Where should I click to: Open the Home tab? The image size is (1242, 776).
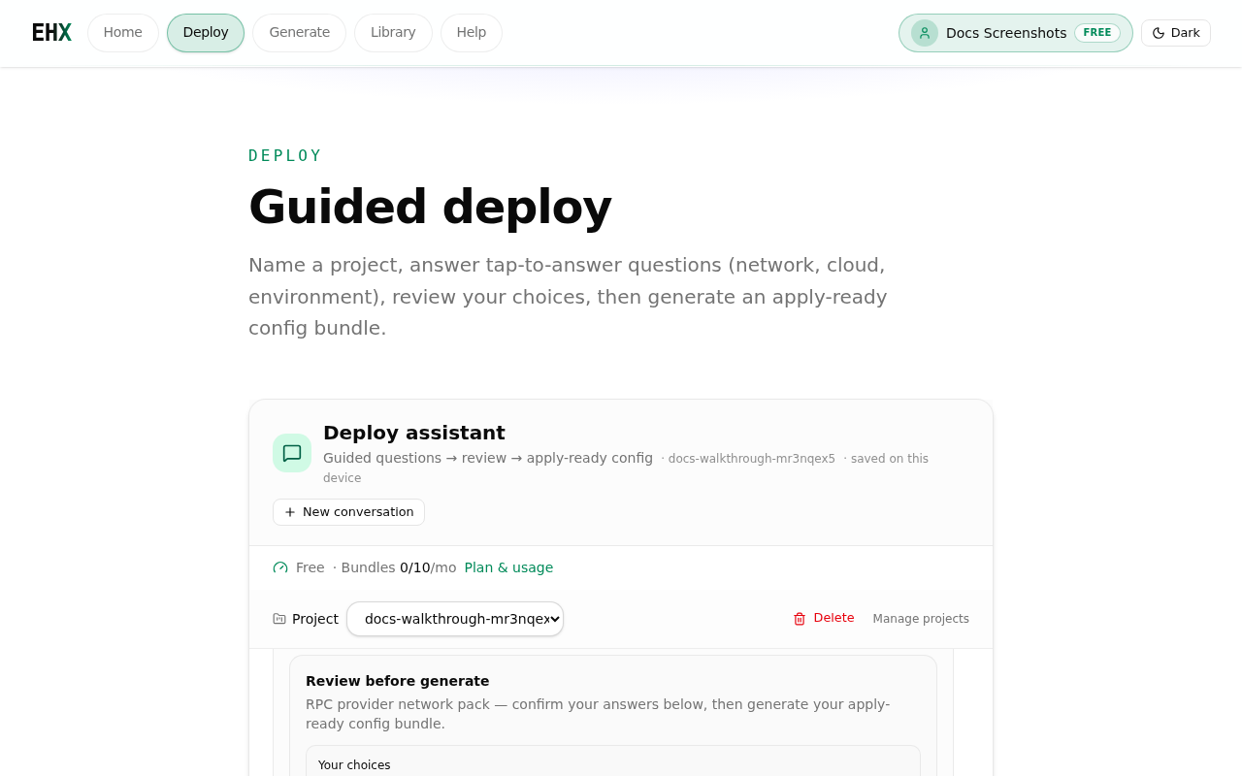(x=123, y=33)
